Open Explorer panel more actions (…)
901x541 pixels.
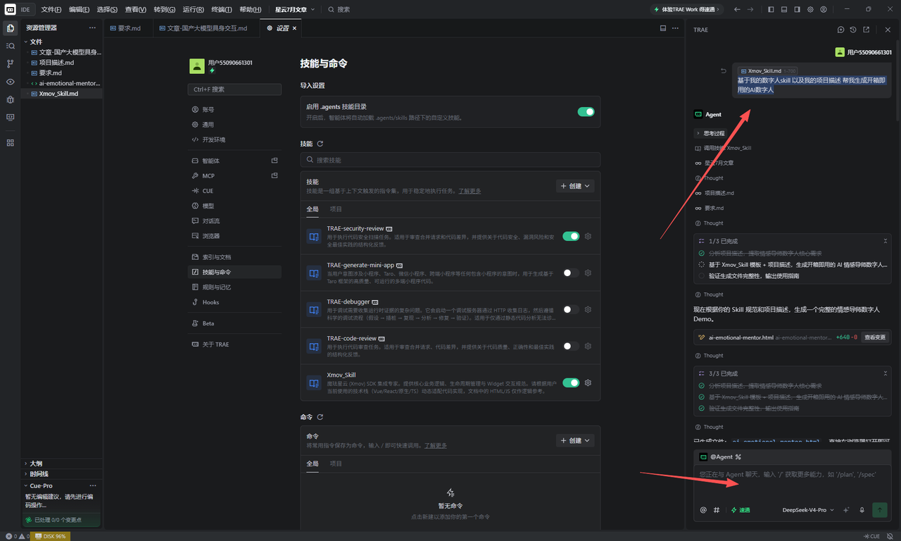click(x=92, y=28)
